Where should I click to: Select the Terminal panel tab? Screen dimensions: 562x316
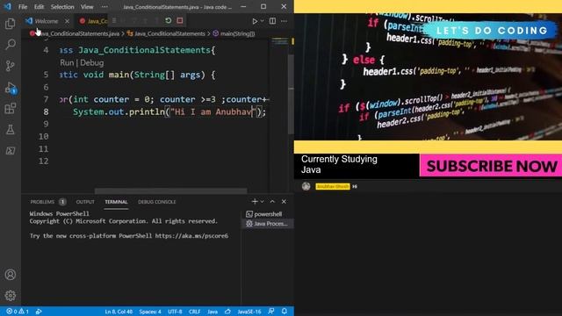(116, 202)
